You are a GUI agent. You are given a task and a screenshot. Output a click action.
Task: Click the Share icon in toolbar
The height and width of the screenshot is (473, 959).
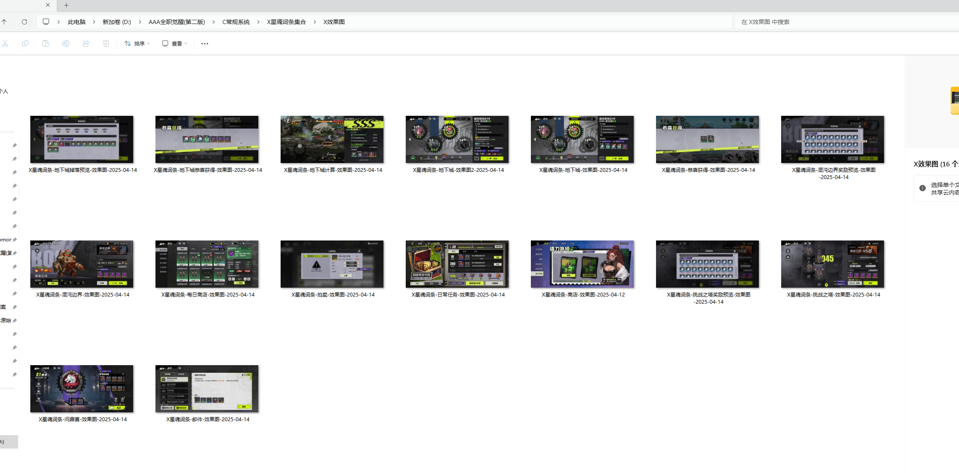[86, 43]
